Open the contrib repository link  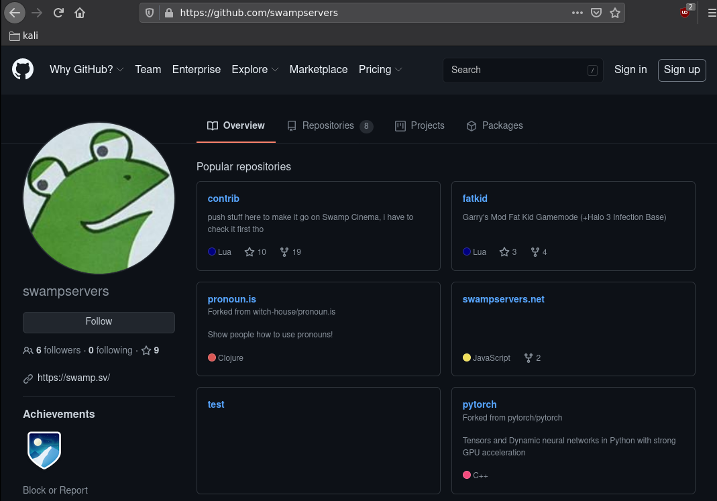point(223,199)
